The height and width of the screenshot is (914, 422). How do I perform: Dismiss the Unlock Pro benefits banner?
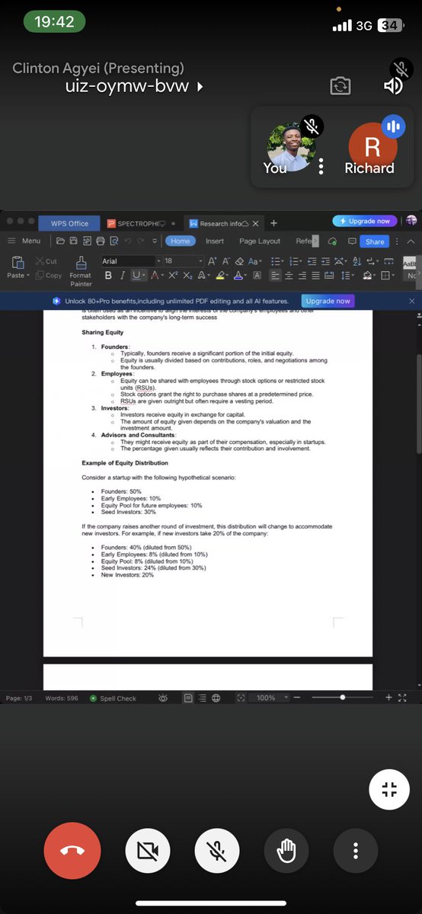[x=412, y=301]
